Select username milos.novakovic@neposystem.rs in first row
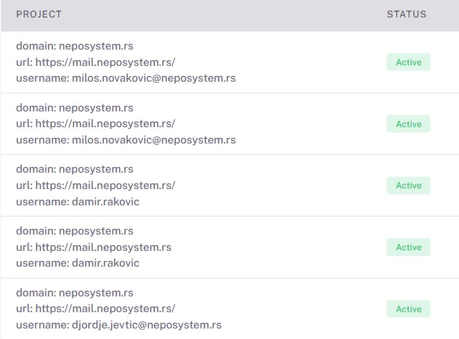This screenshot has width=459, height=339. point(126,78)
